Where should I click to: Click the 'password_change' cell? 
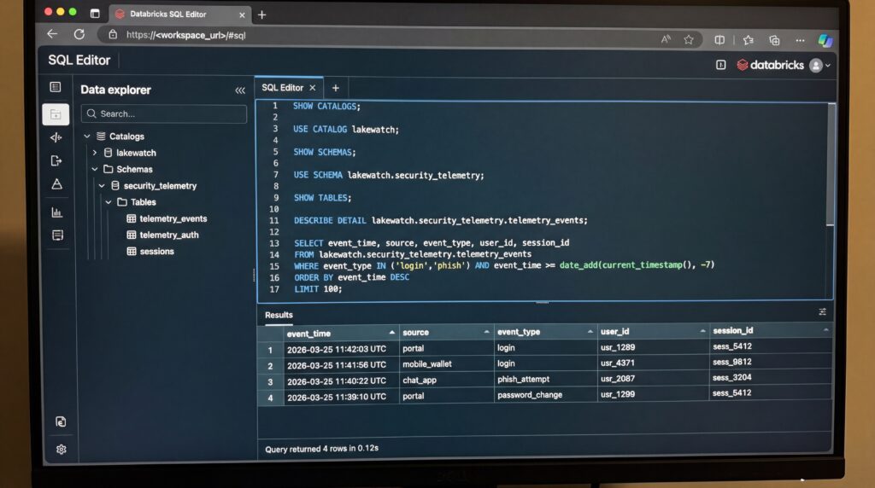(530, 394)
